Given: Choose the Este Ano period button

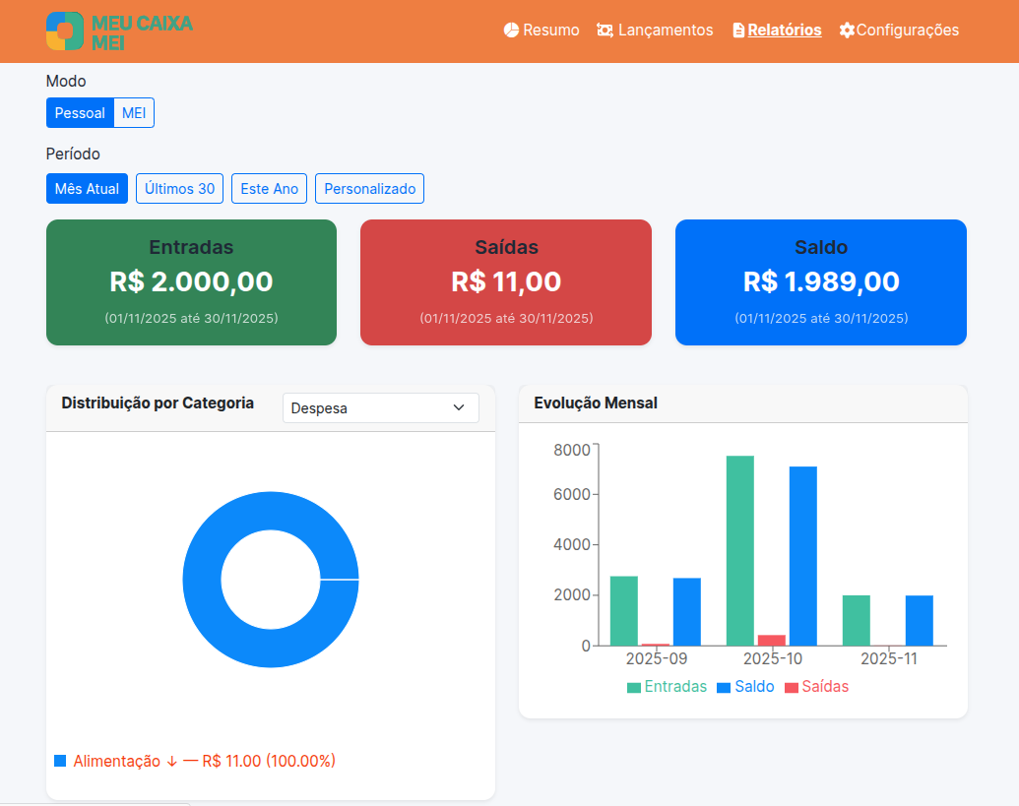Looking at the screenshot, I should [x=269, y=189].
